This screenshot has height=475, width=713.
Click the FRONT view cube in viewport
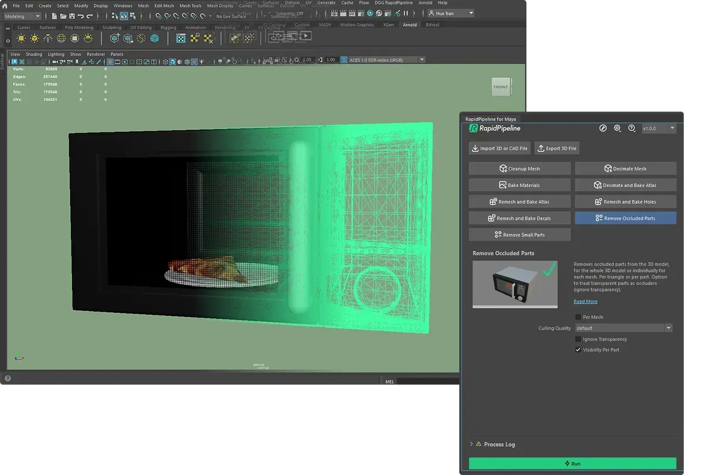501,87
